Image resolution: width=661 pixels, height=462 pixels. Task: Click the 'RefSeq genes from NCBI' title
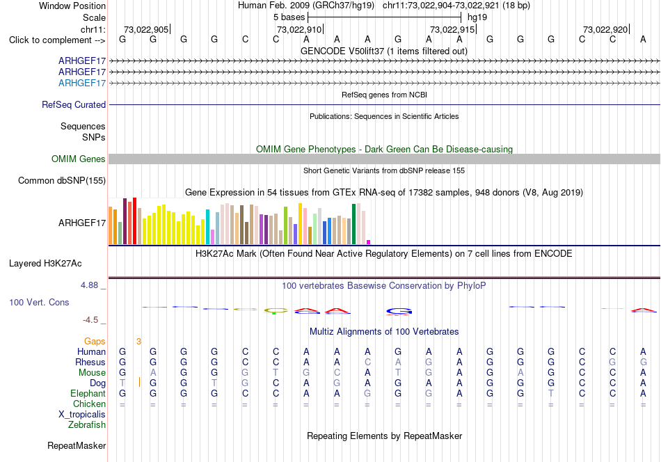click(384, 95)
